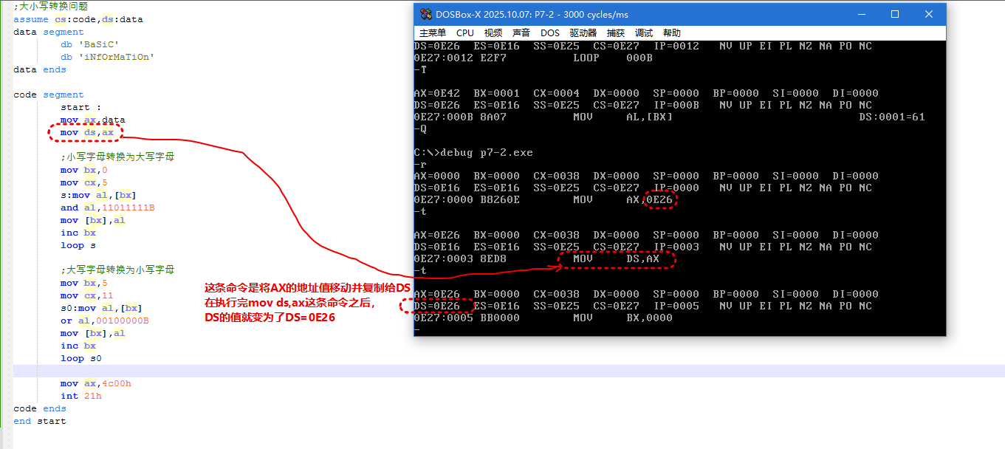Click the highlighted blank line in the editor
Screen dimensions: 1005x449
point(509,371)
